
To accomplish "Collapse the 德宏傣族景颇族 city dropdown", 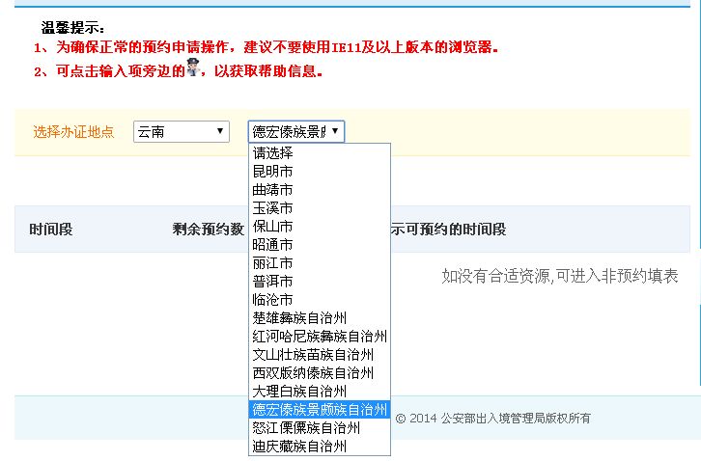I will [296, 132].
